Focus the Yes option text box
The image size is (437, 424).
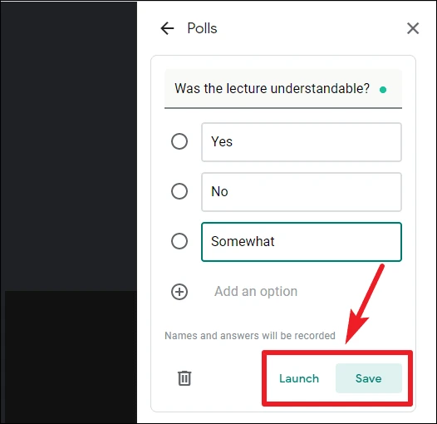coord(302,142)
